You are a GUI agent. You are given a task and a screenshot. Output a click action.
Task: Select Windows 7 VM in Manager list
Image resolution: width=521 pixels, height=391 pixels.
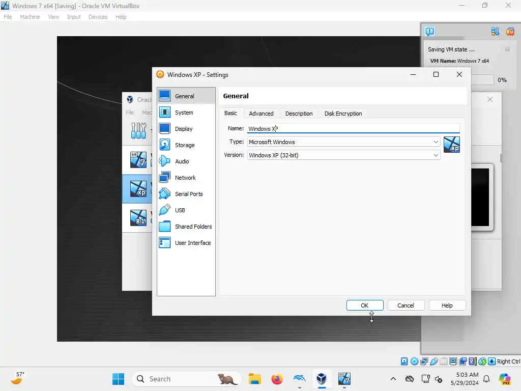coord(137,160)
